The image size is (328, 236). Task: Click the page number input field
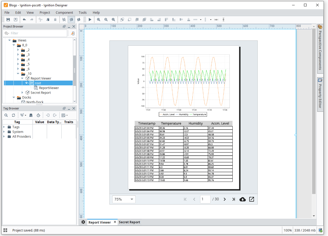[205, 199]
